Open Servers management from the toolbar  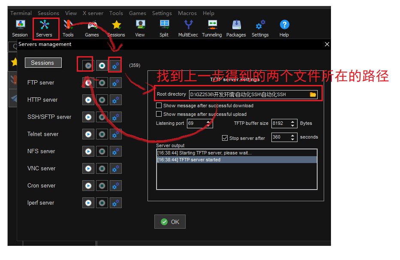[44, 29]
